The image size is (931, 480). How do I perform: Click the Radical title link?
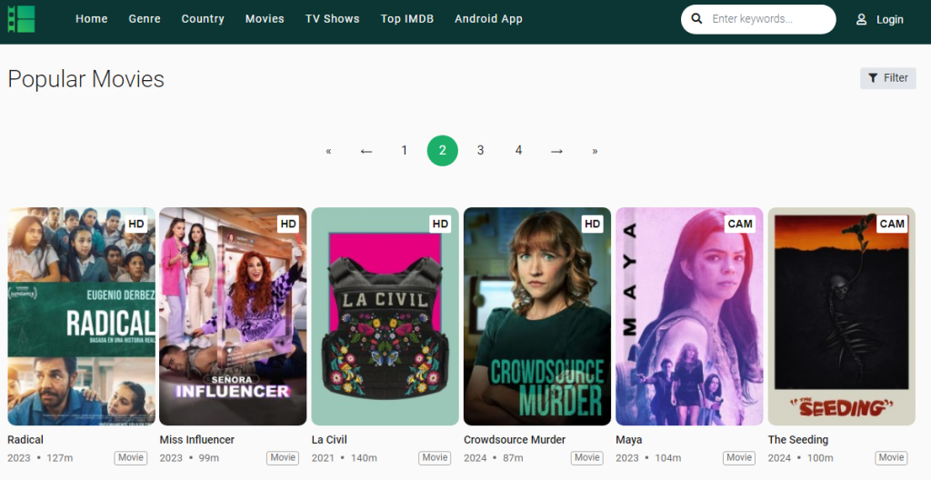click(25, 440)
